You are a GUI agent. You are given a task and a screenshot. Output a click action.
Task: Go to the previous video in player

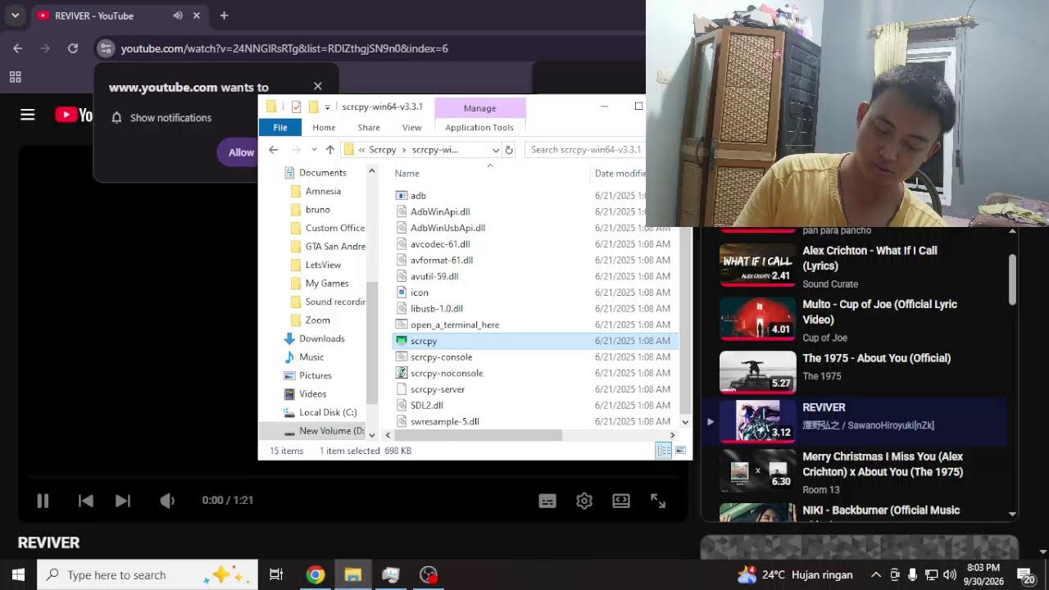[x=86, y=501]
